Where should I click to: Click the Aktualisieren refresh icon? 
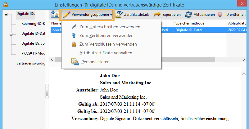[188, 15]
